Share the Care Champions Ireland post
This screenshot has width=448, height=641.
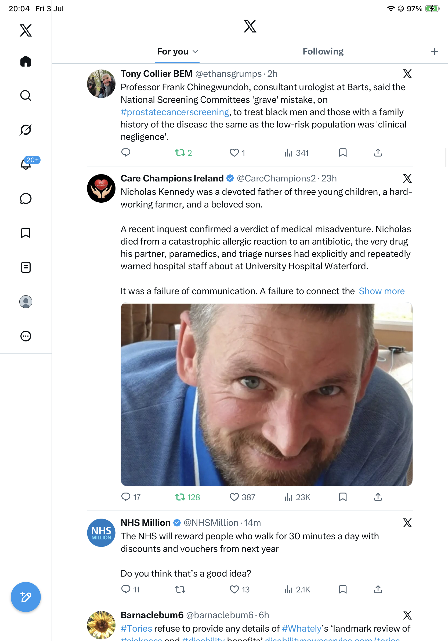[378, 497]
